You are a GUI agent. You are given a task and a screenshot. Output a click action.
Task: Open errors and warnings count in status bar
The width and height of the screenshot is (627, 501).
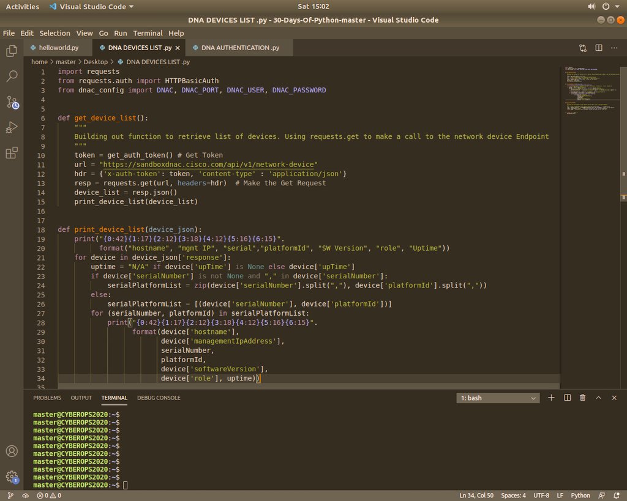tap(49, 495)
